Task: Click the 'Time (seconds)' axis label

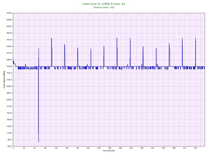Action: (109, 151)
